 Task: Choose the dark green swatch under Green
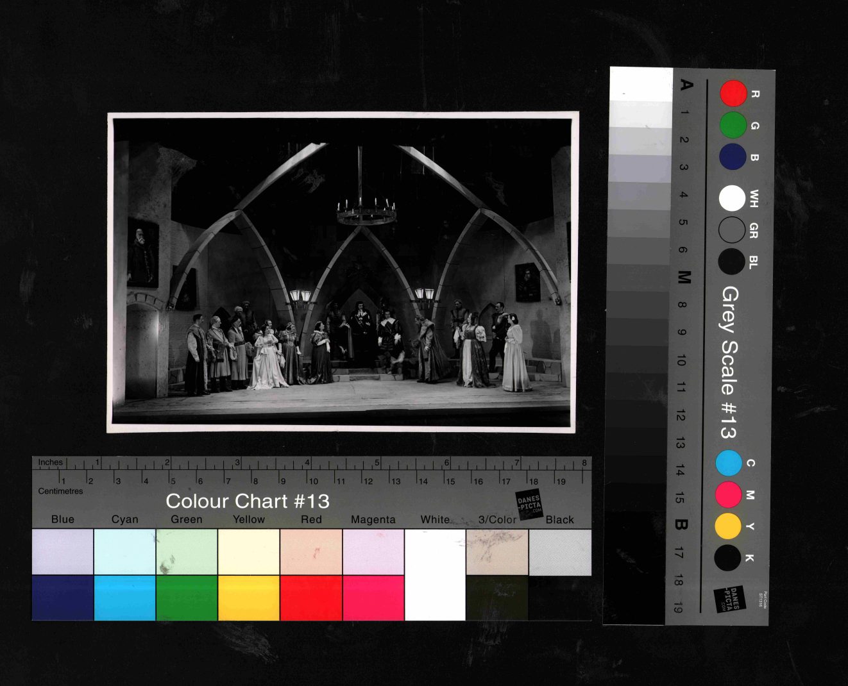pos(187,598)
